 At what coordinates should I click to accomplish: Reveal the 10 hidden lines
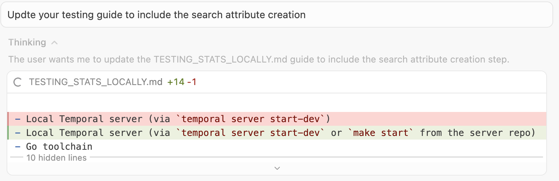pos(56,158)
